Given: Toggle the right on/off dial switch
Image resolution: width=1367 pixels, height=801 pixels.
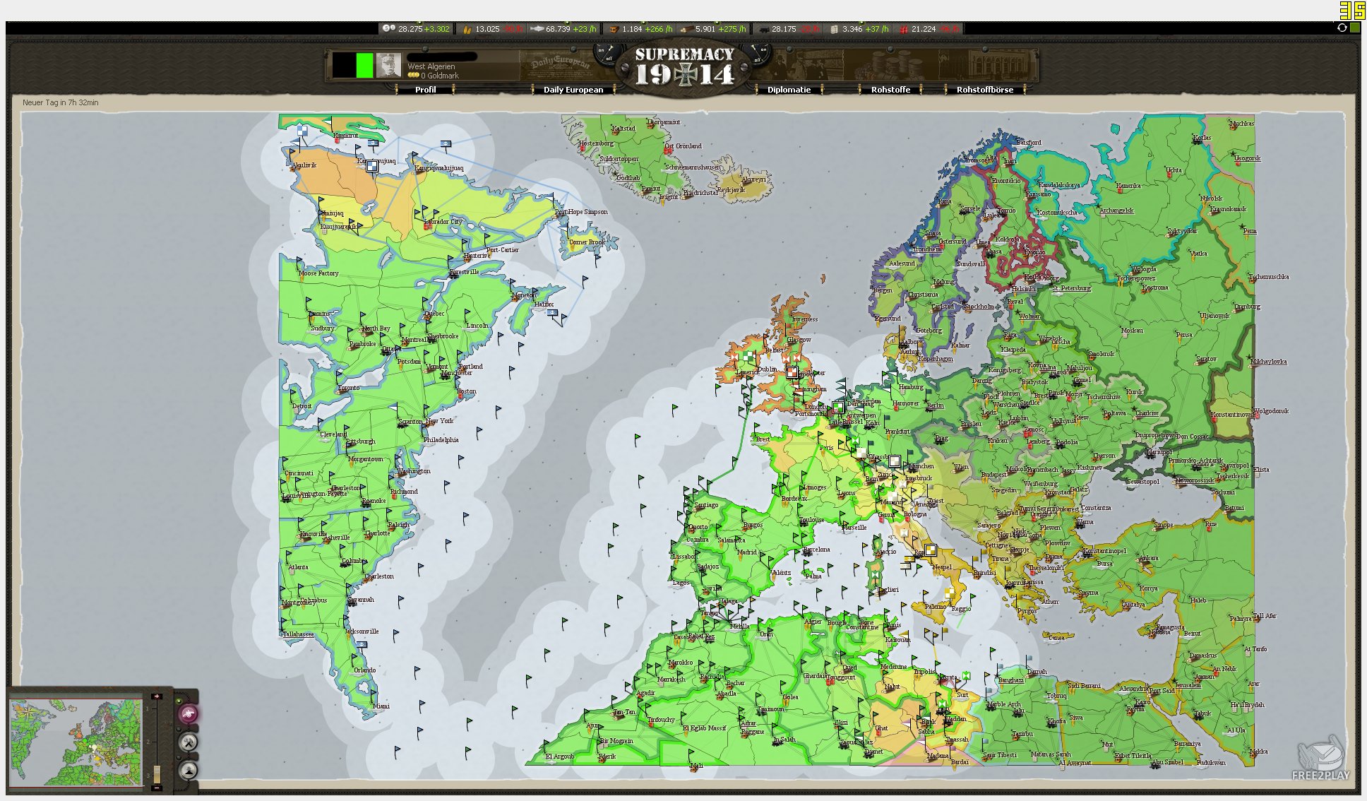Looking at the screenshot, I should pyautogui.click(x=758, y=54).
